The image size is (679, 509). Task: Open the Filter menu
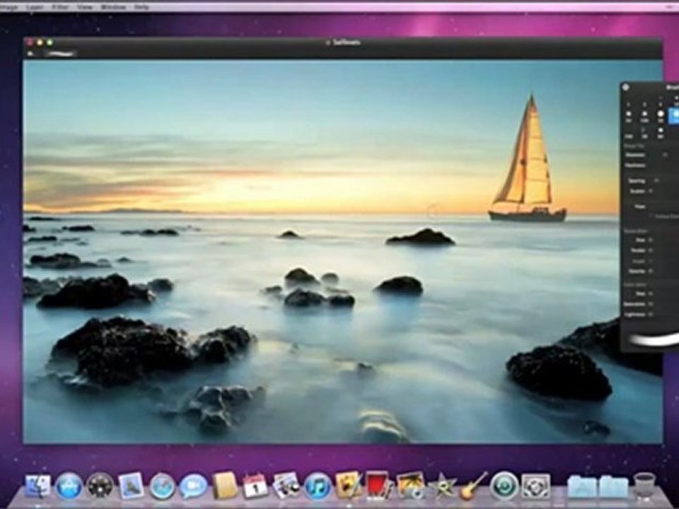[60, 7]
